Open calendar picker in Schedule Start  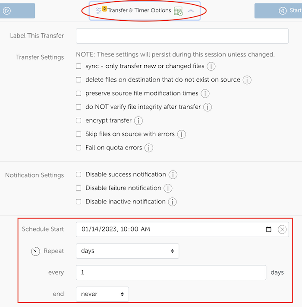click(x=269, y=229)
